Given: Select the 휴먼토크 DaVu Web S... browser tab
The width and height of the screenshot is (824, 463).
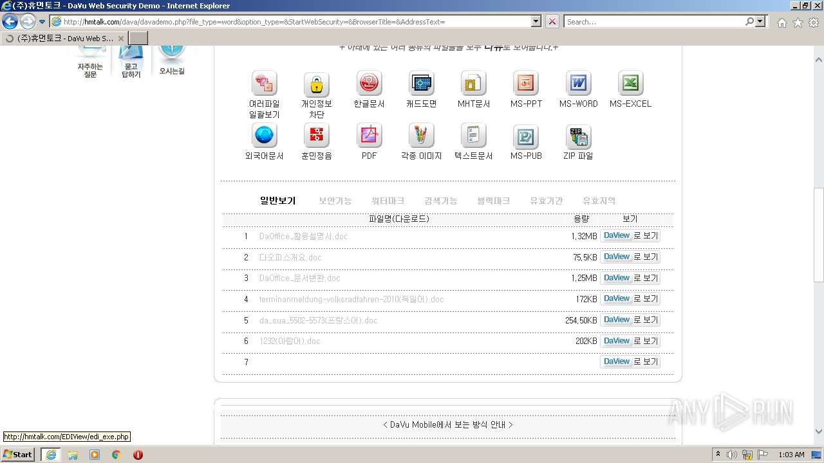Looking at the screenshot, I should [64, 38].
